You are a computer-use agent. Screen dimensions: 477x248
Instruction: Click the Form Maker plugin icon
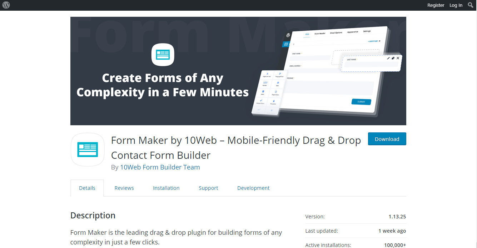[x=88, y=150]
